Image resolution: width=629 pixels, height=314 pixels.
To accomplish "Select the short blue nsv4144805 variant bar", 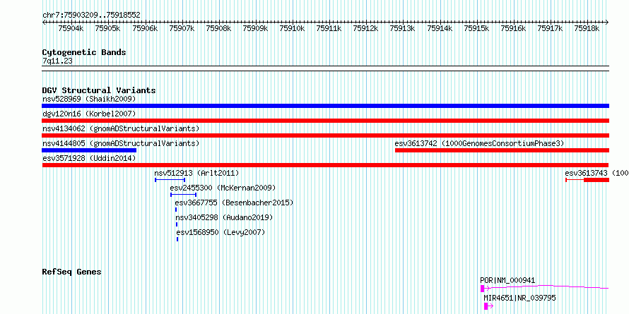I will click(89, 150).
